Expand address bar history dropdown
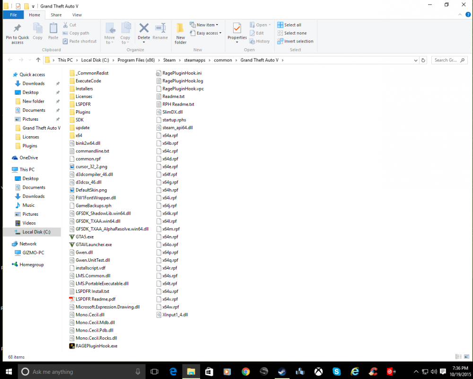Screen dimensions: 473x379 pos(416,60)
